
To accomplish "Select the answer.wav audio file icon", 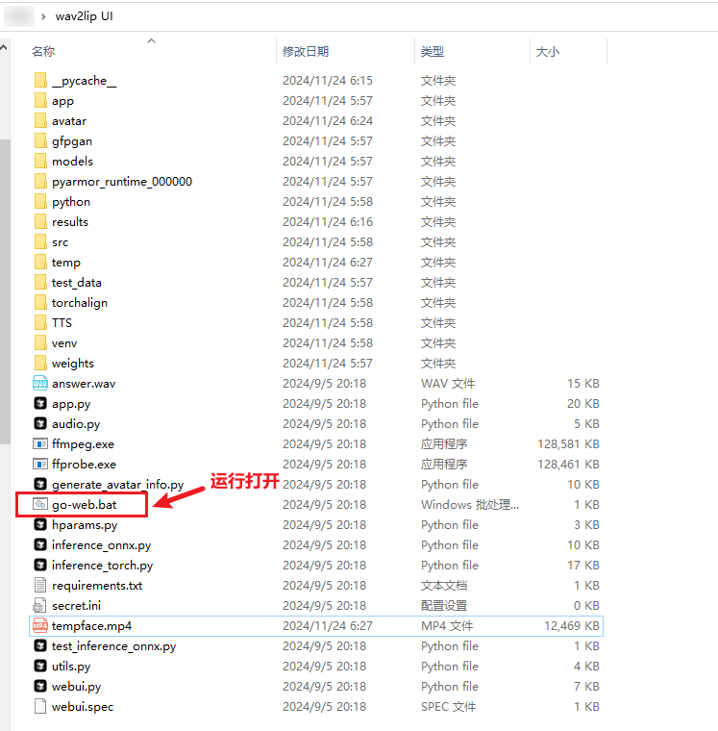I will click(x=40, y=383).
